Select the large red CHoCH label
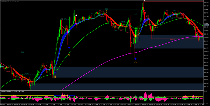This screenshot has width=210, height=106. tap(173, 40)
